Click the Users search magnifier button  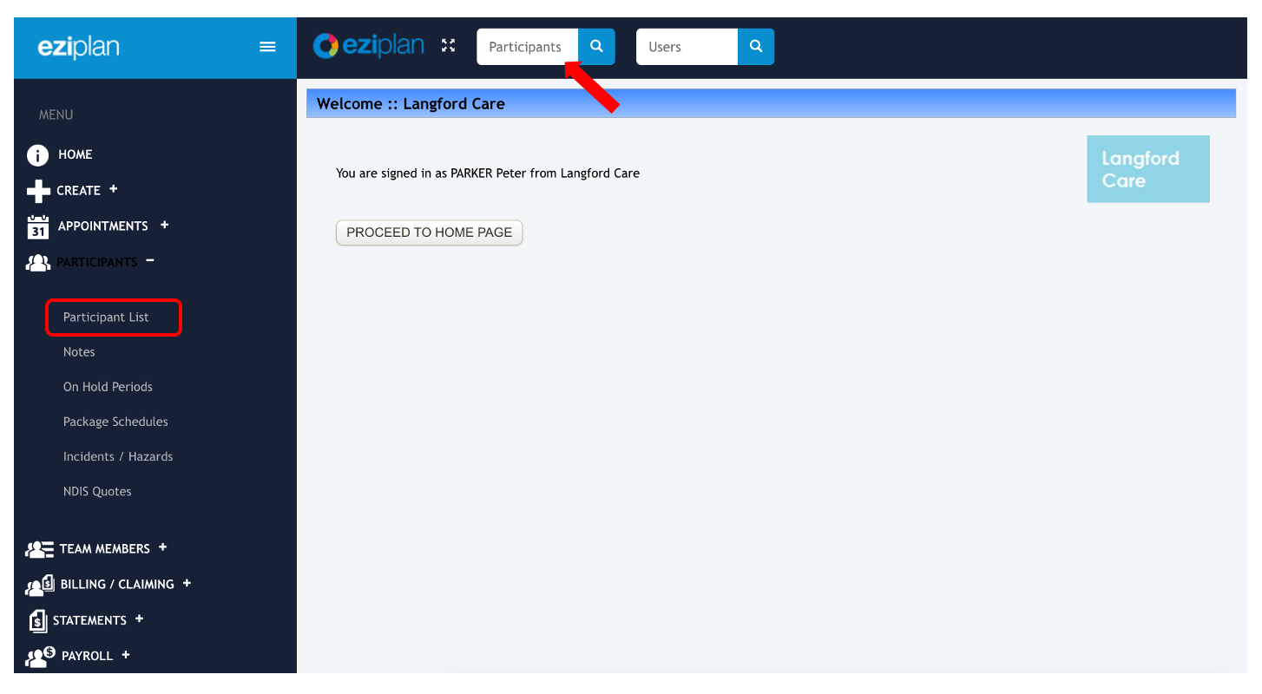pyautogui.click(x=756, y=47)
